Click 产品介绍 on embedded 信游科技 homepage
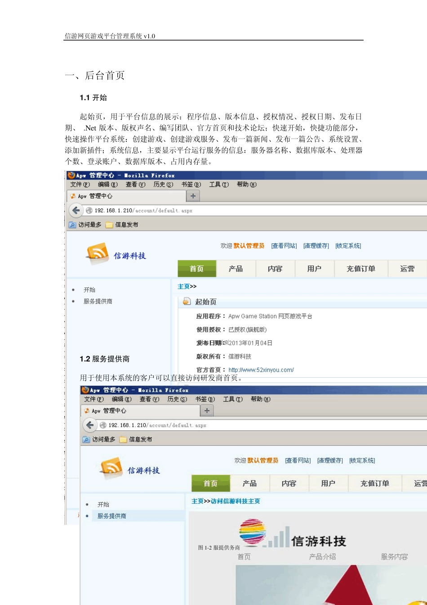 (322, 557)
